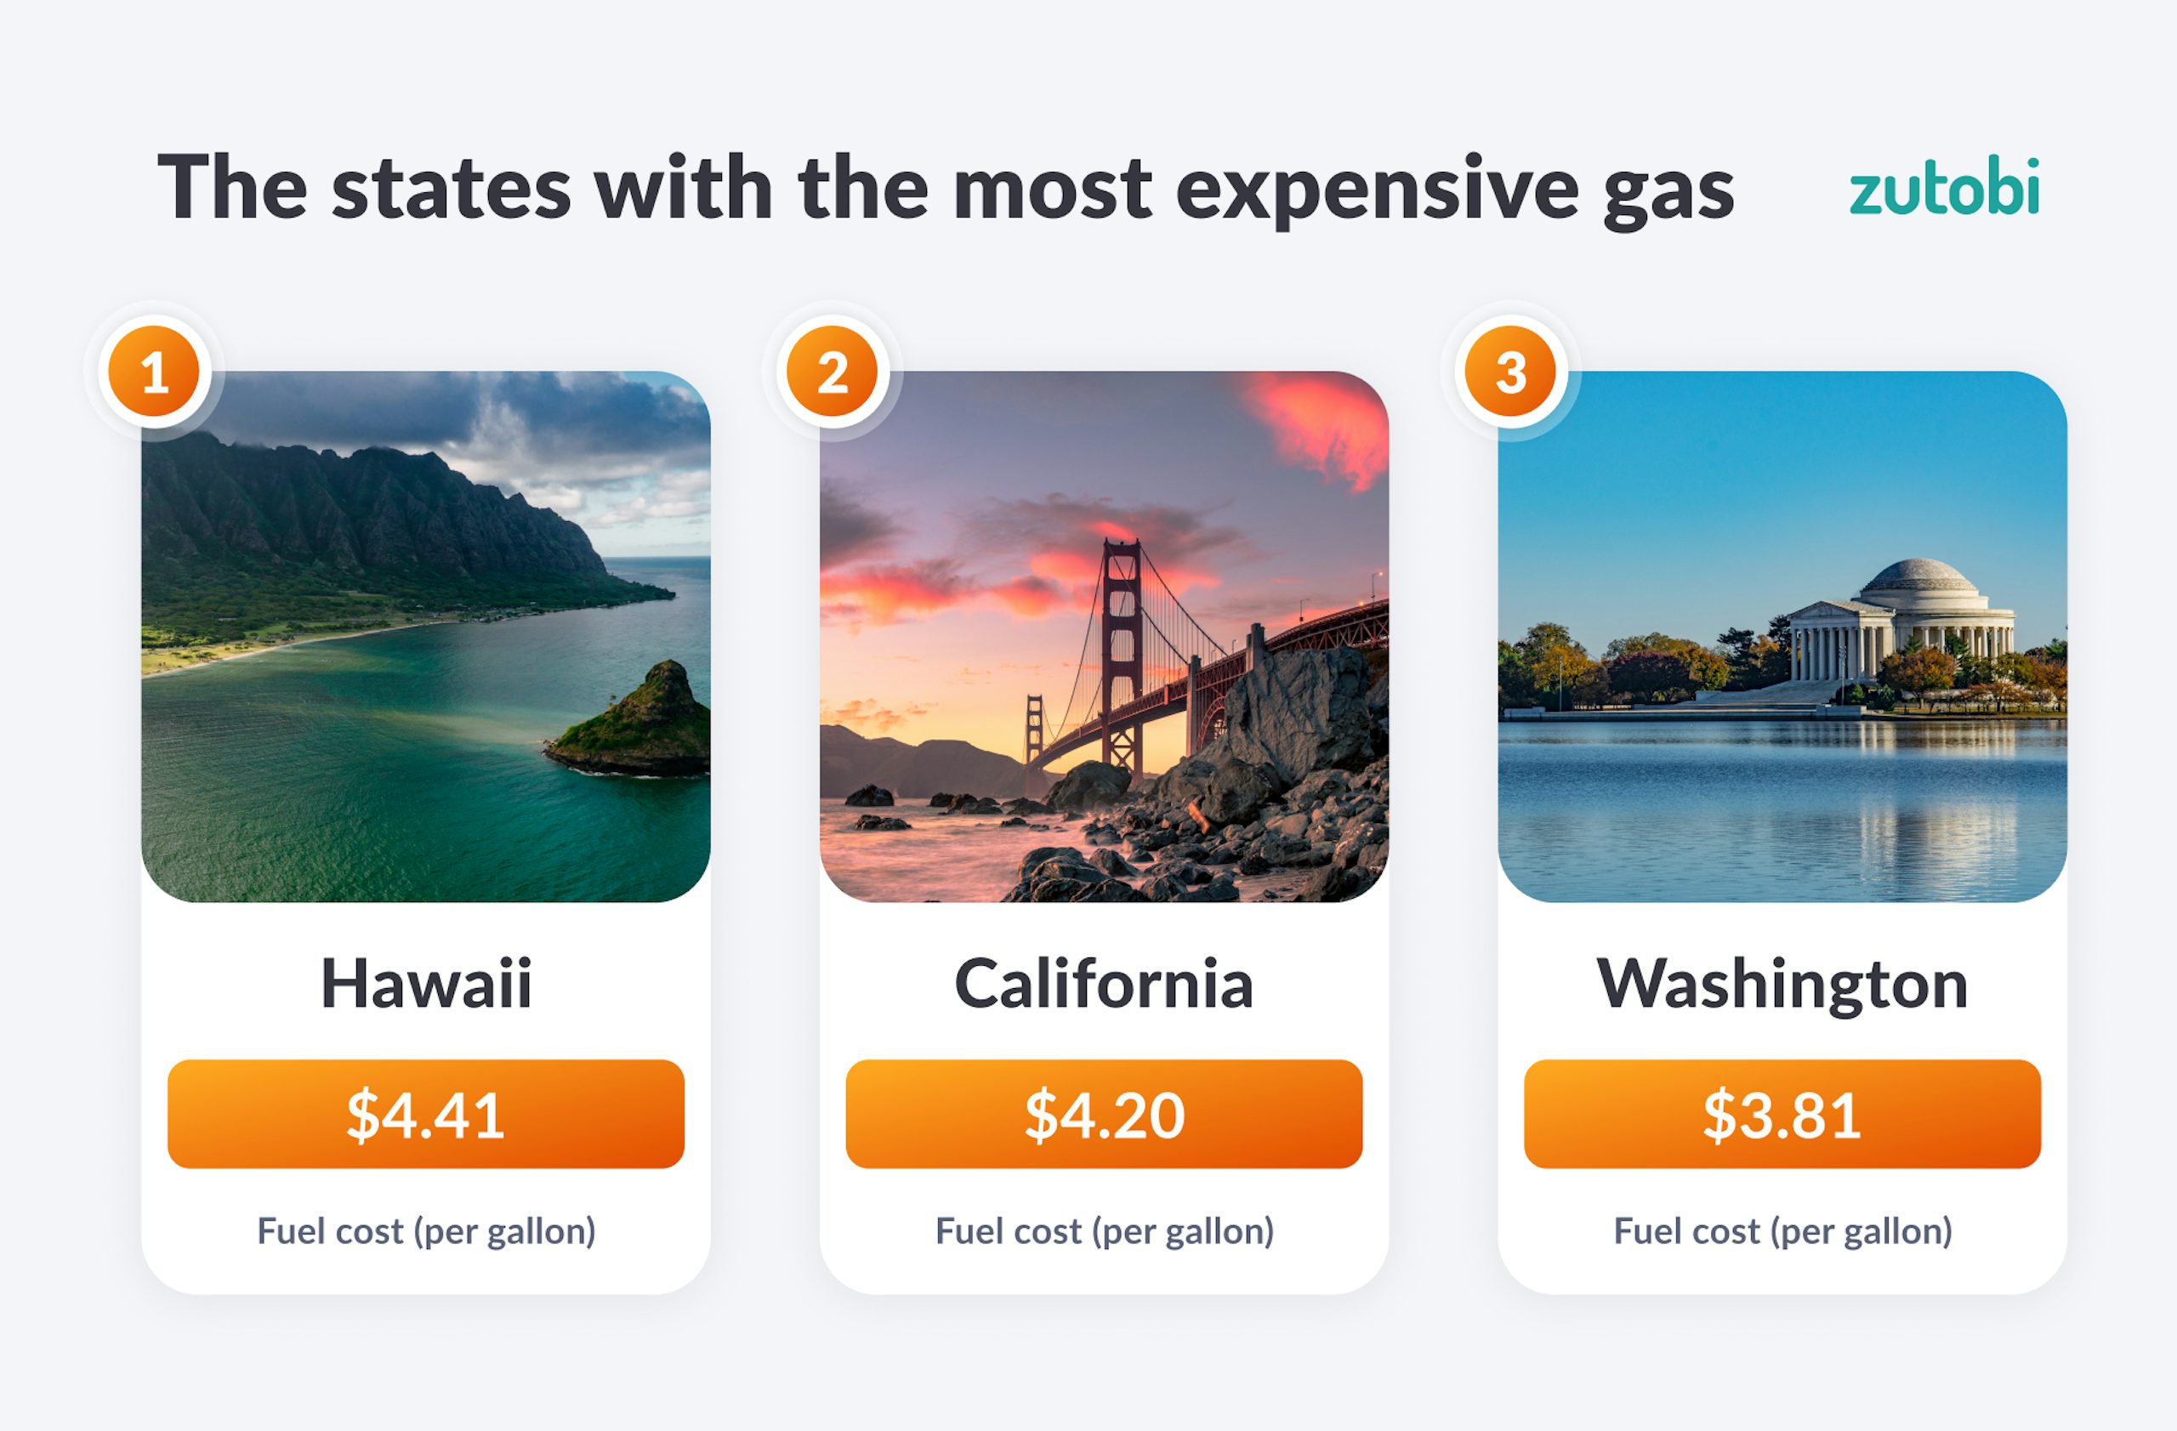Click Fuel cost label under California
The image size is (2177, 1431).
tap(1104, 1230)
